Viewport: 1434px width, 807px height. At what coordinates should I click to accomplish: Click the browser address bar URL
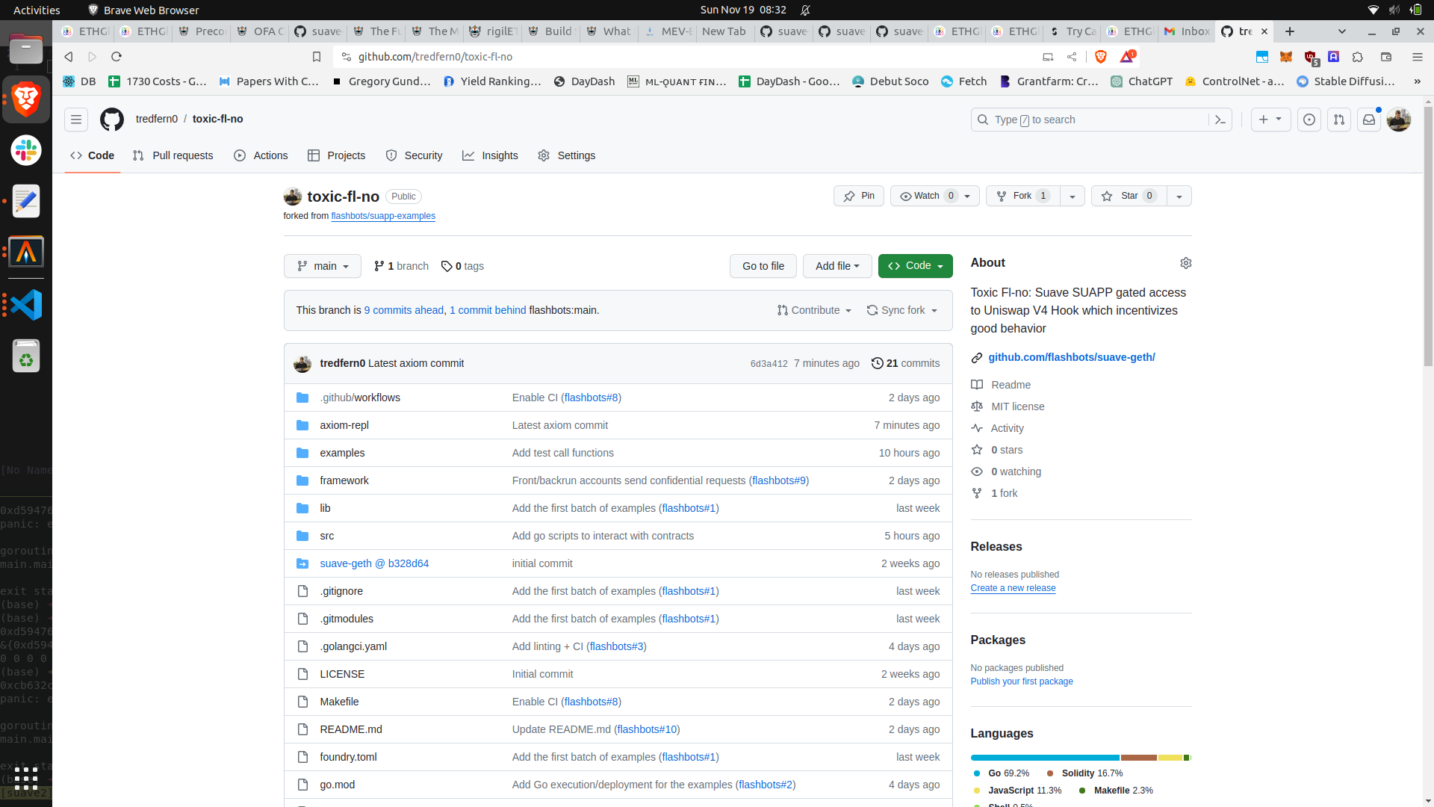click(x=435, y=57)
